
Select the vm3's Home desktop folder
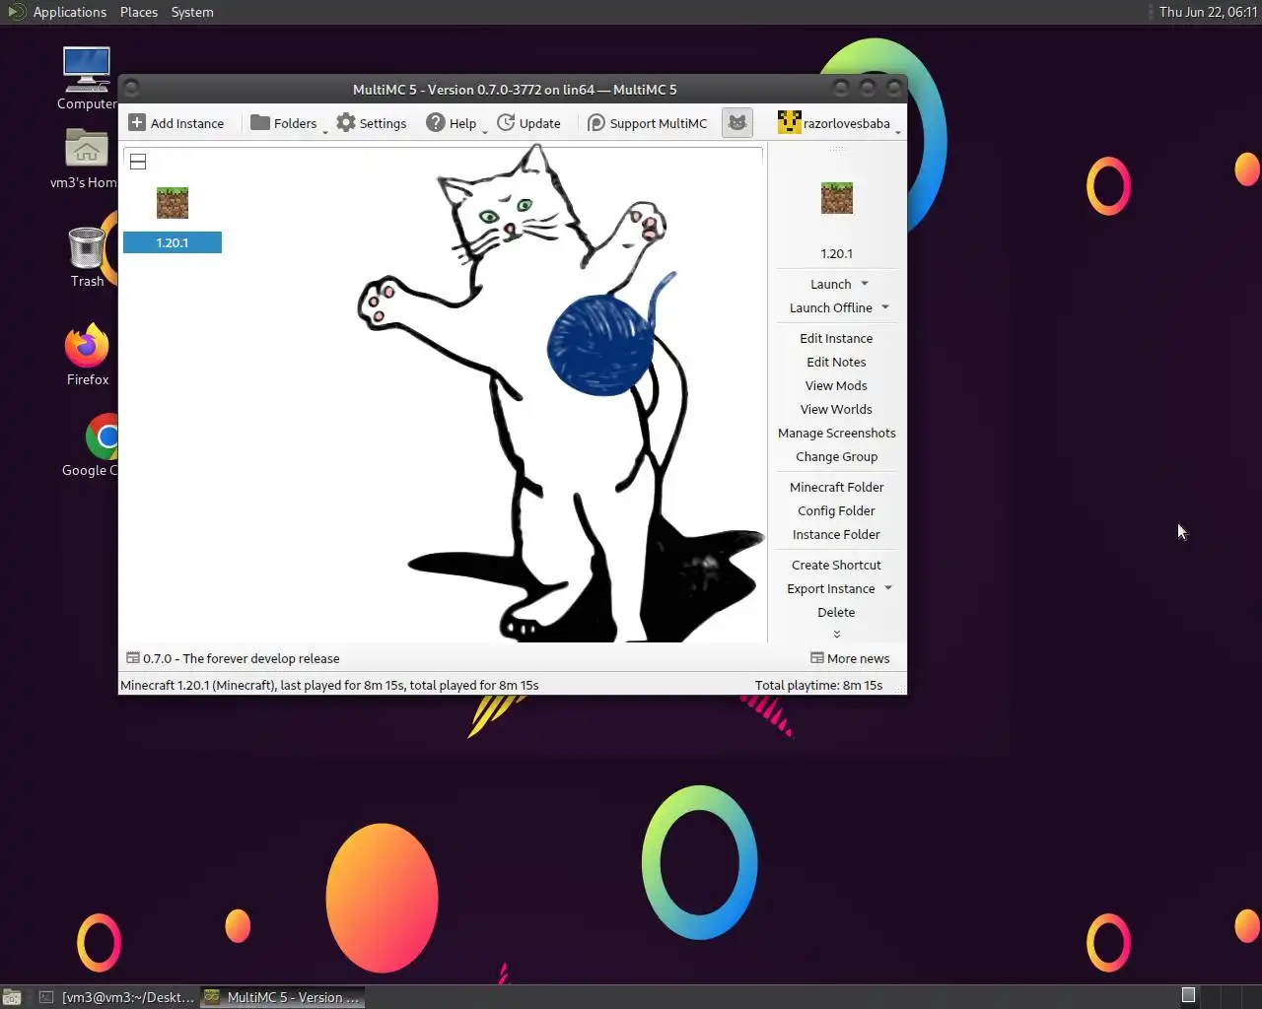tap(85, 159)
